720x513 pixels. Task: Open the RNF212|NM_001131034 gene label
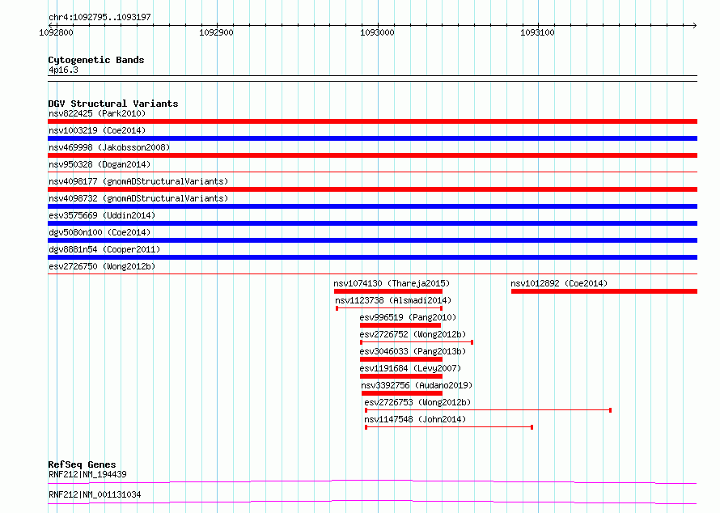click(x=95, y=494)
